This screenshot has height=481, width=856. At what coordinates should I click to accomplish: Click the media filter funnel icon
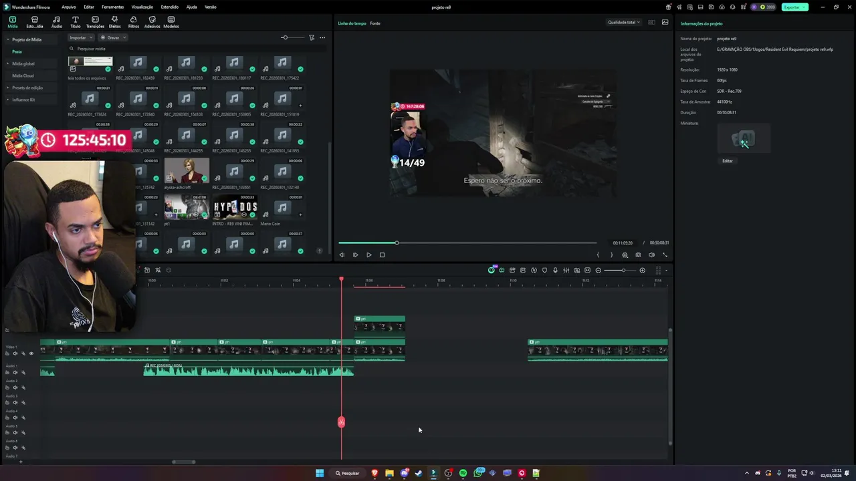tap(312, 37)
